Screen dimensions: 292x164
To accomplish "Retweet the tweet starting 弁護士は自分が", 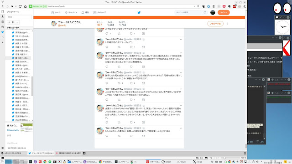I will tap(119, 123).
